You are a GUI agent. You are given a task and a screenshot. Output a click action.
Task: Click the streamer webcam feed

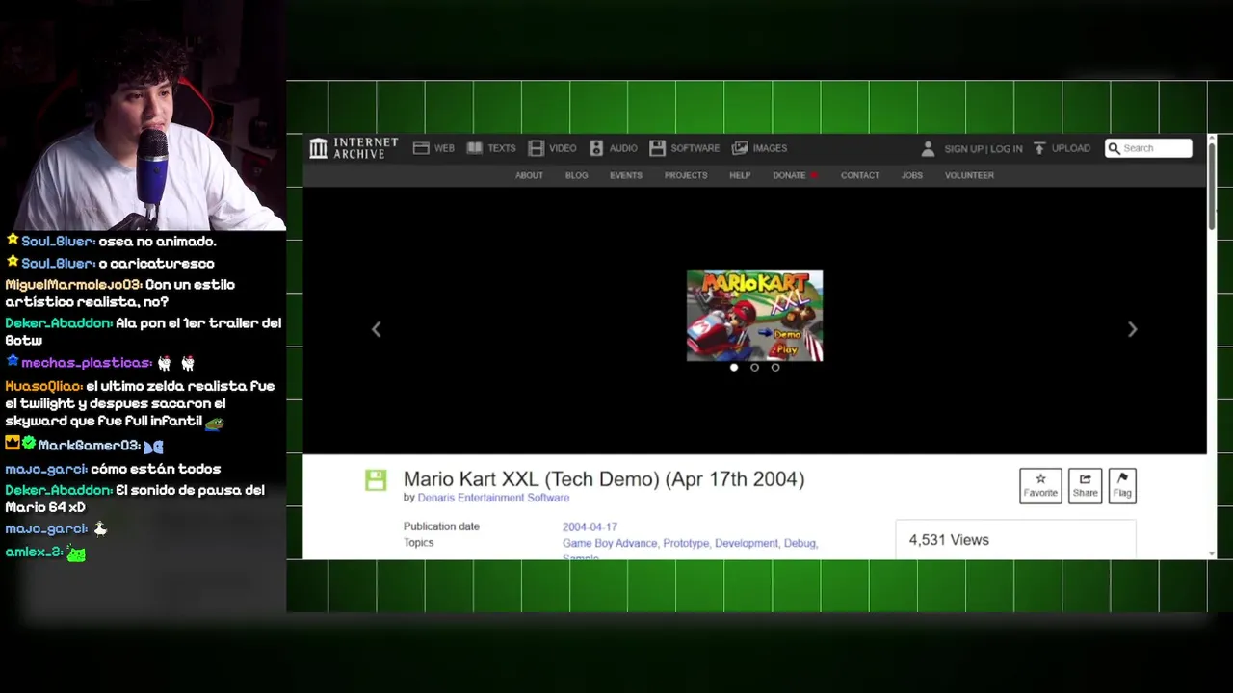pyautogui.click(x=143, y=115)
